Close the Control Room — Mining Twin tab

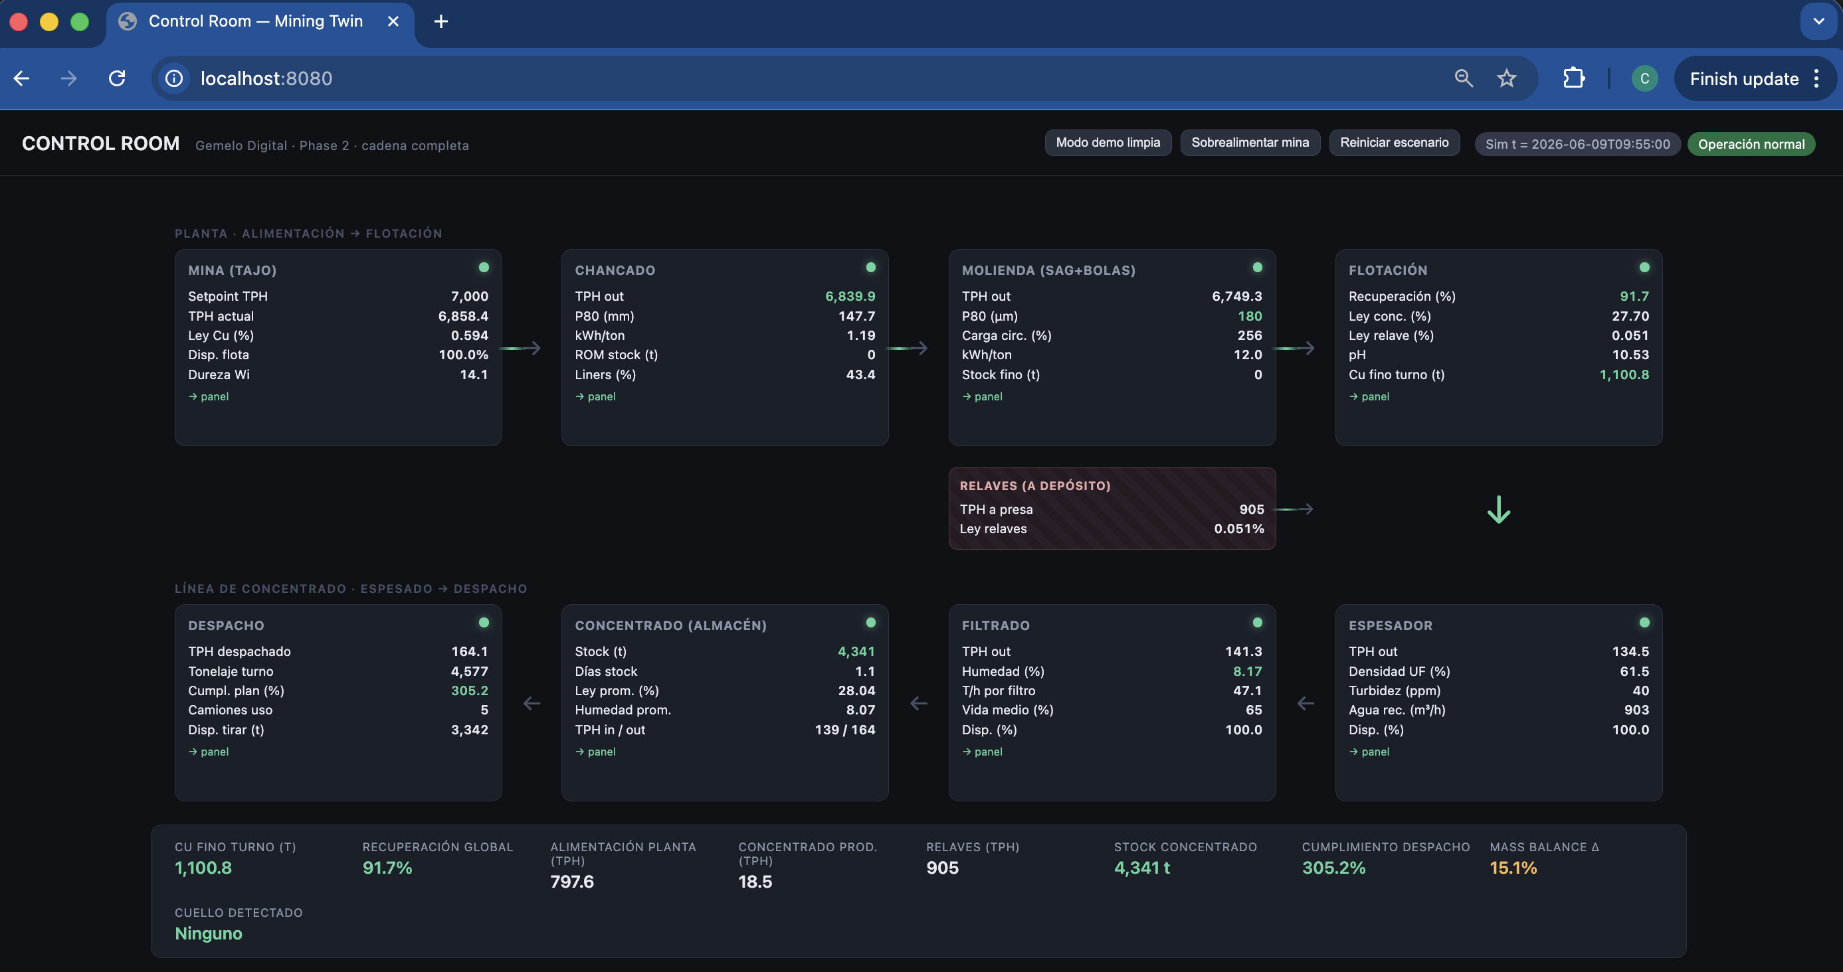tap(393, 21)
